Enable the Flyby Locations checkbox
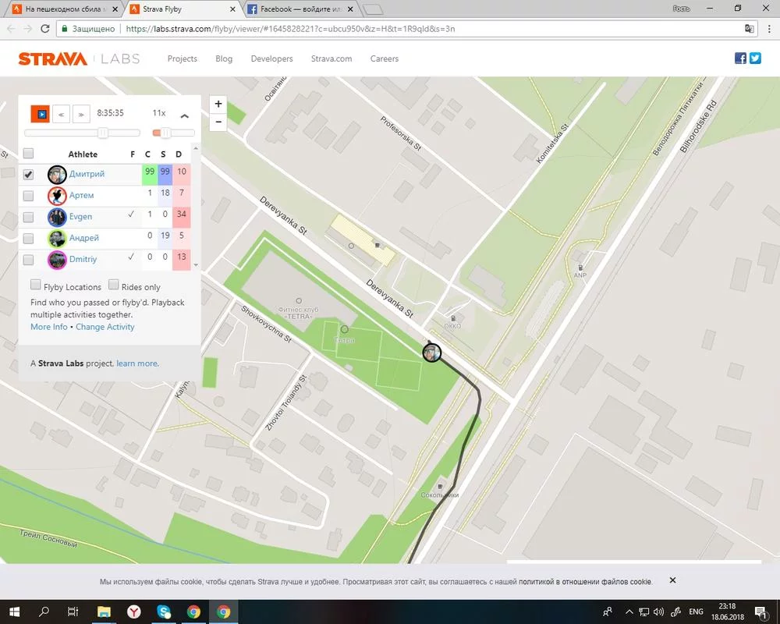 pyautogui.click(x=35, y=285)
